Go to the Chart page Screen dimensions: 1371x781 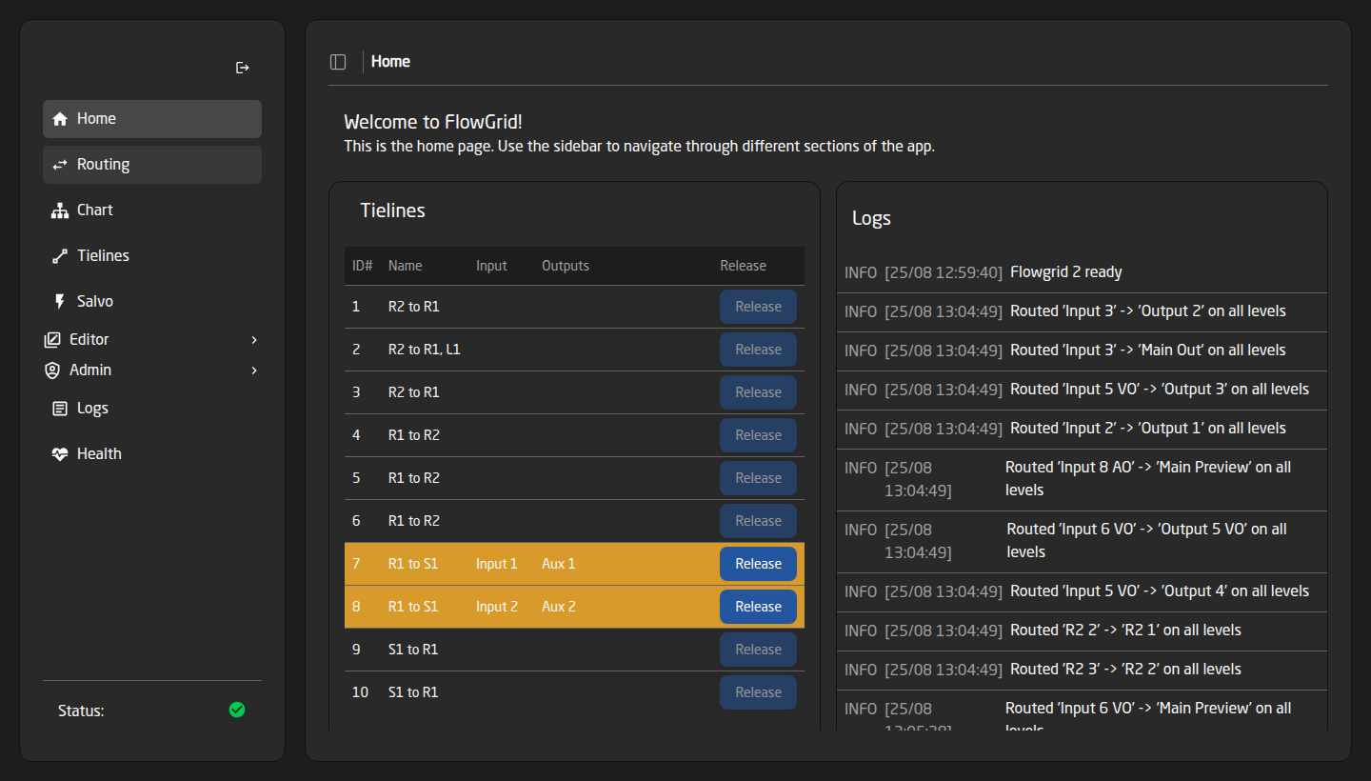click(x=152, y=210)
